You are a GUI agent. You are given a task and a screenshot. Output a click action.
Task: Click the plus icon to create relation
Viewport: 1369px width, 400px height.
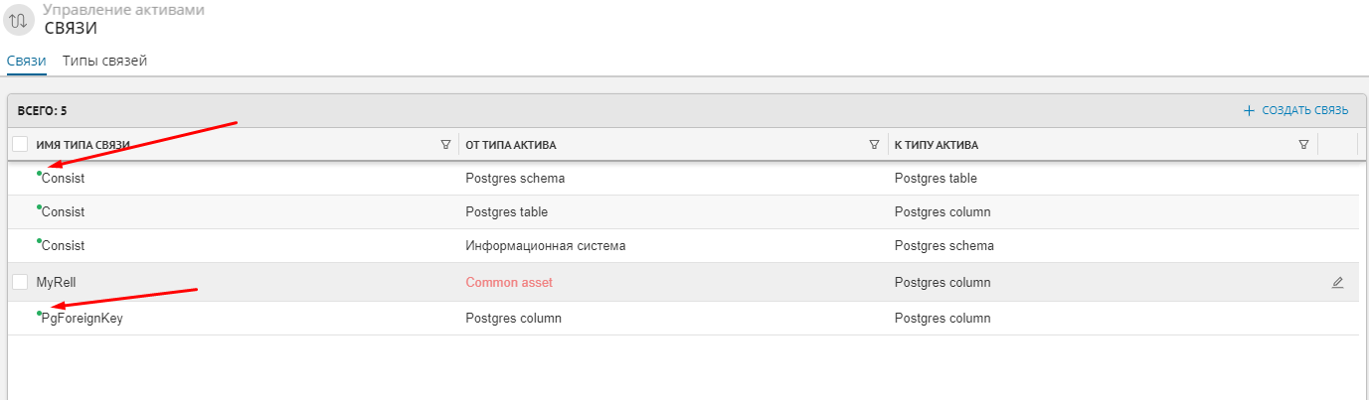click(x=1250, y=111)
